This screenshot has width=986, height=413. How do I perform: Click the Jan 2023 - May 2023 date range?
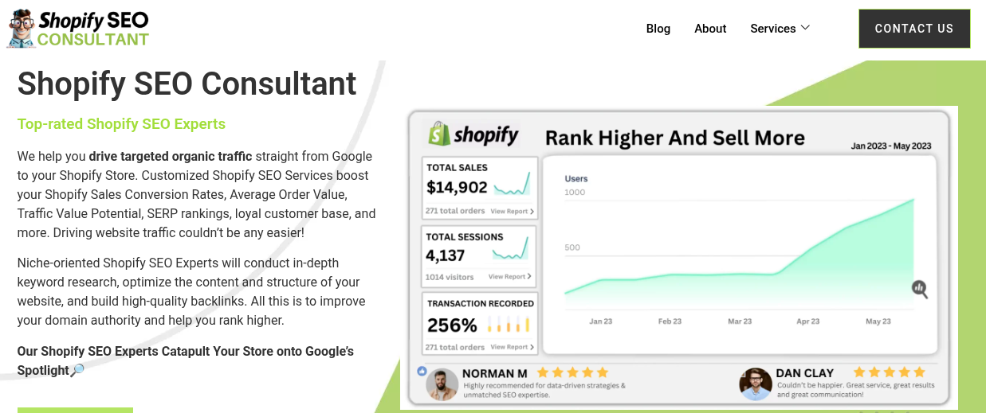[x=890, y=146]
